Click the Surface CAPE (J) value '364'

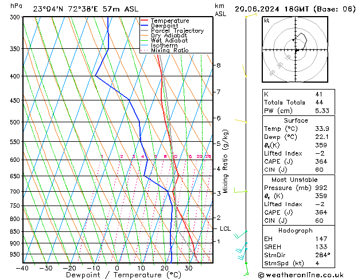[x=321, y=161]
